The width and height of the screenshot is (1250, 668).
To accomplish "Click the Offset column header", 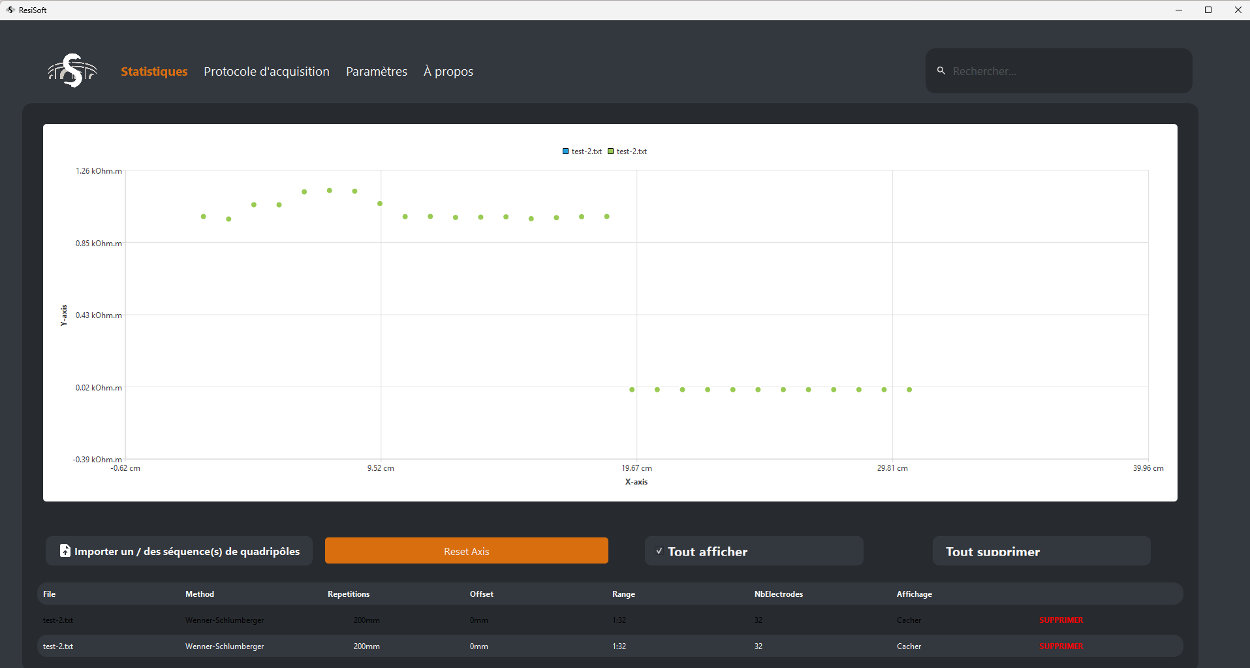I will point(482,594).
